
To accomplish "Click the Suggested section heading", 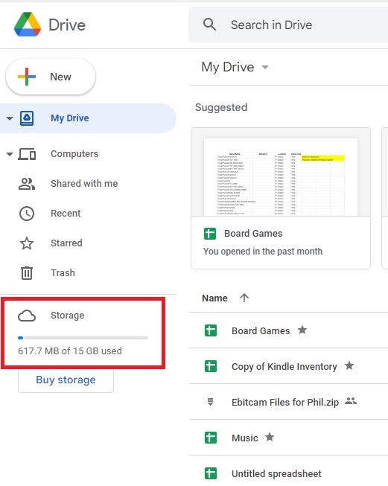I will coord(221,108).
